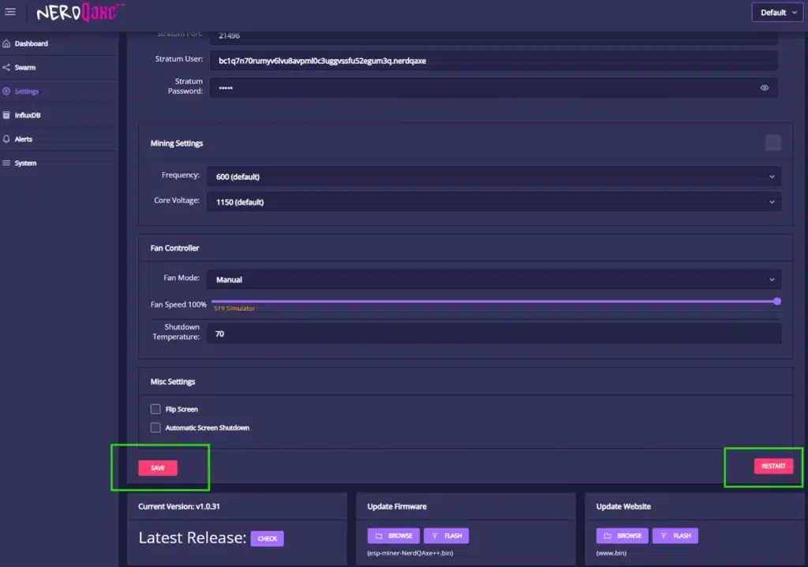Toggle Automatic Screen Shutdown checkbox

155,427
